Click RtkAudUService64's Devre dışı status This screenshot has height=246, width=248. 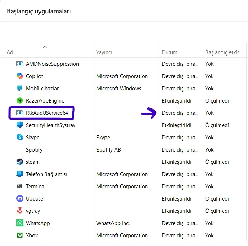[180, 113]
